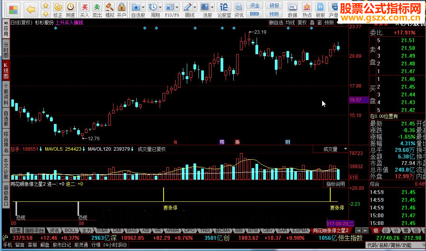Open the 自选股 star folder icon
Image resolution: width=426 pixels, height=251 pixels.
coord(136,7)
